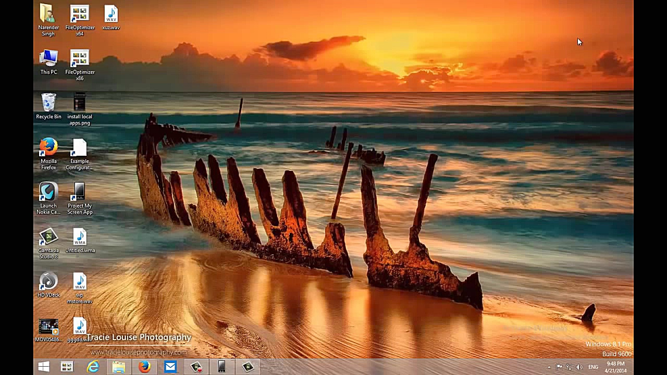Expand hidden icons in the system tray
Screen dimensions: 667x375
pos(550,367)
